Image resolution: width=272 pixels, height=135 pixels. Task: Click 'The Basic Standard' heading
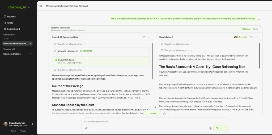[x=202, y=67]
